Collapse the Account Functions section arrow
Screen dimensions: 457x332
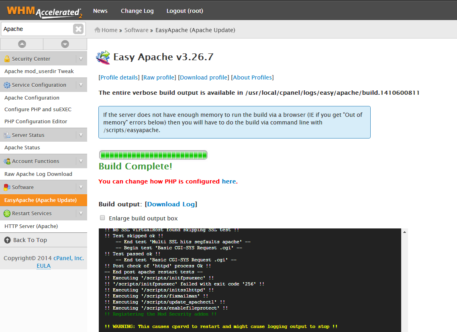click(81, 161)
